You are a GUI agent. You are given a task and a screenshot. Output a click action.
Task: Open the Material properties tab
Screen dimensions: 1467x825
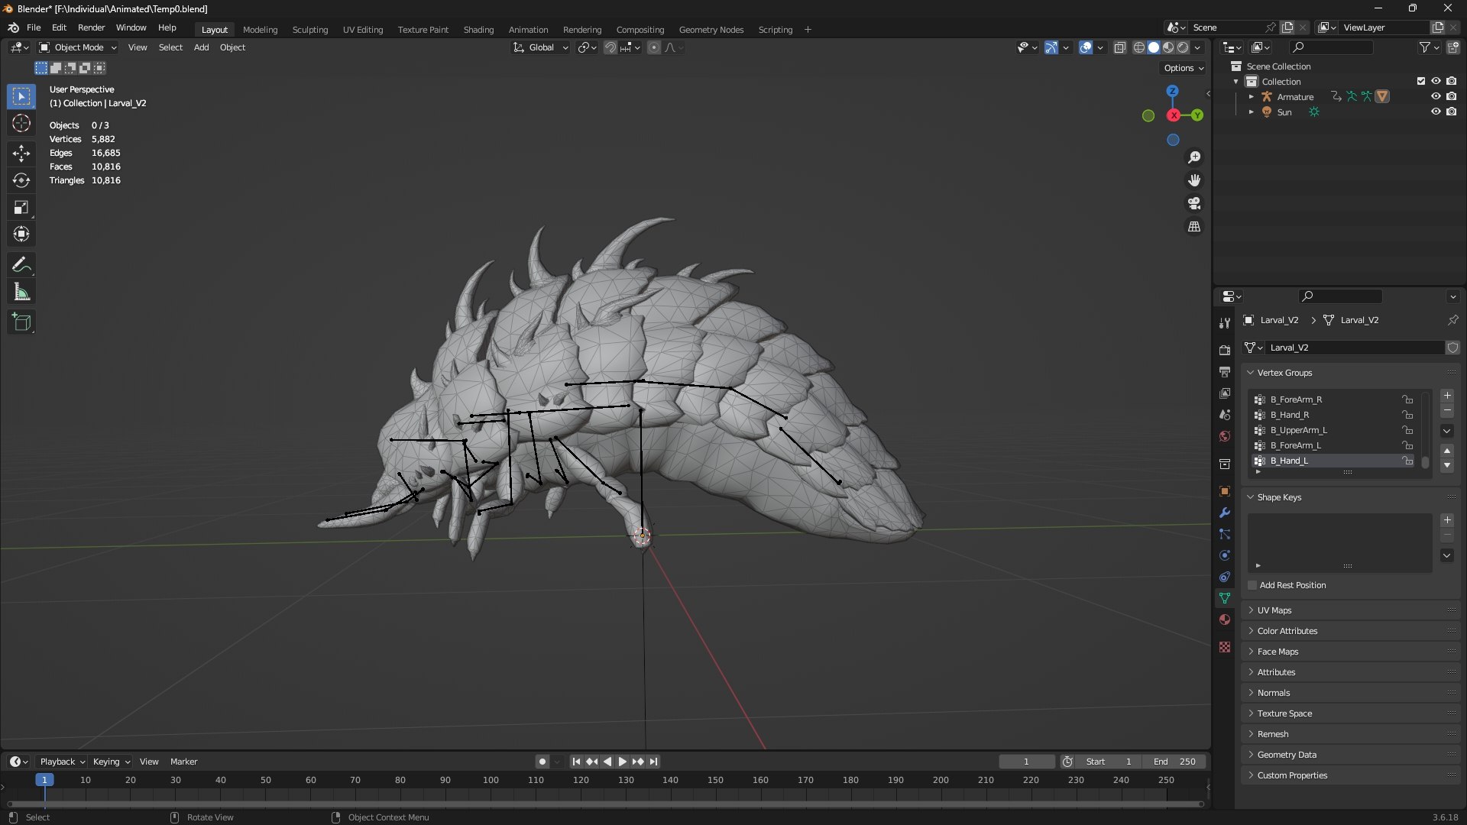(1225, 620)
